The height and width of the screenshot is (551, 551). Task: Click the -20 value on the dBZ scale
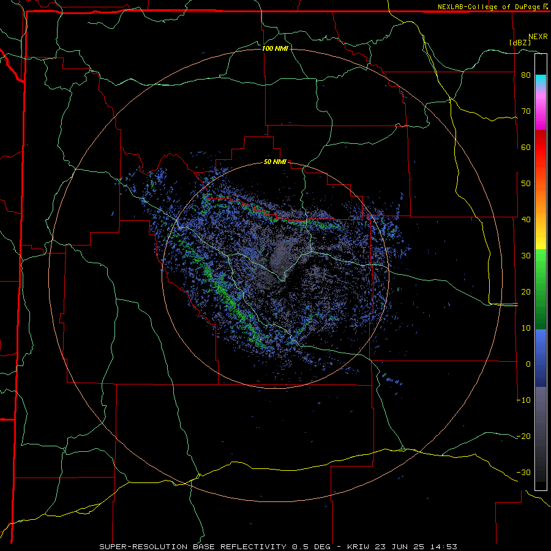coord(523,436)
